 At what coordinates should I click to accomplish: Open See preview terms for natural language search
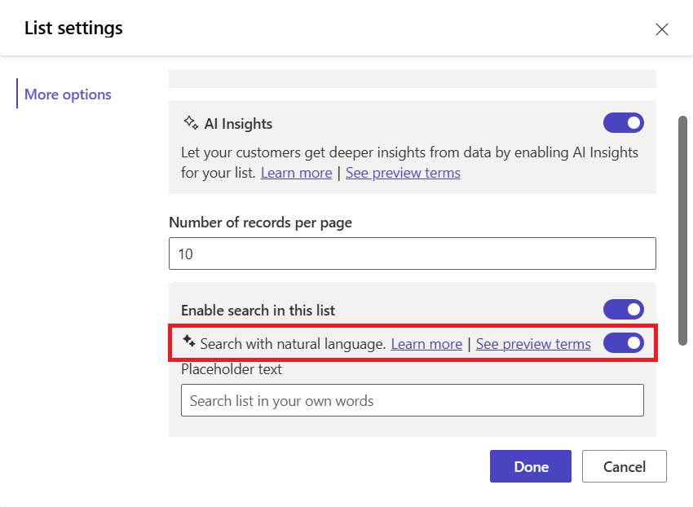point(533,343)
